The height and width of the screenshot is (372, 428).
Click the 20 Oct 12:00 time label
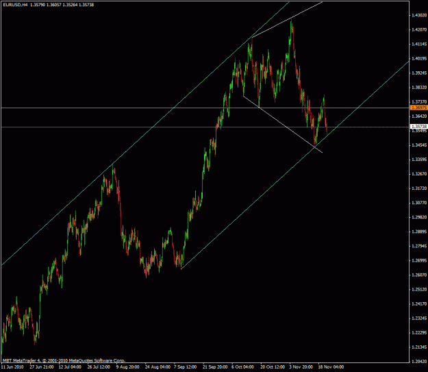[x=273, y=367]
